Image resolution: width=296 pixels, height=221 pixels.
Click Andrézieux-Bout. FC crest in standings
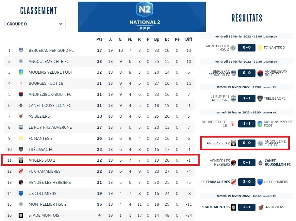pyautogui.click(x=21, y=94)
